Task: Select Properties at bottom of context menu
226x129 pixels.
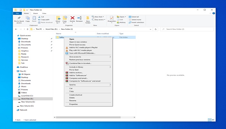Action: click(x=73, y=104)
